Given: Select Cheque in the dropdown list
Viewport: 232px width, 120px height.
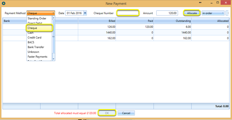Looking at the screenshot, I should [x=39, y=28].
